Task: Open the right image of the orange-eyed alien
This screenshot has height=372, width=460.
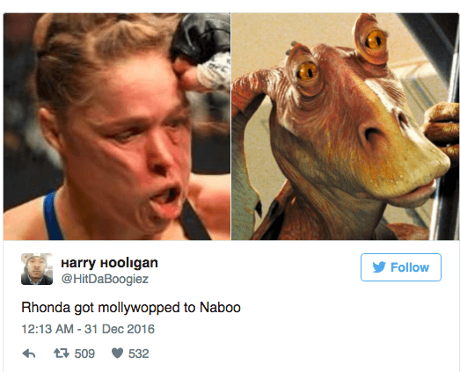Action: click(345, 127)
